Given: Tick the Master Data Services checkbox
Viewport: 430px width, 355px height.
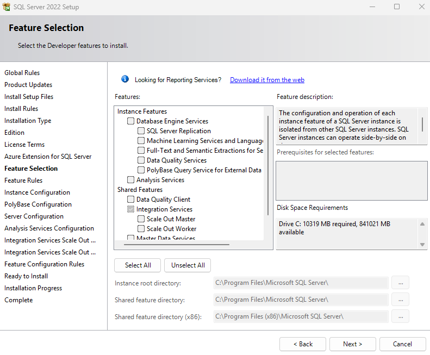Looking at the screenshot, I should pyautogui.click(x=131, y=238).
